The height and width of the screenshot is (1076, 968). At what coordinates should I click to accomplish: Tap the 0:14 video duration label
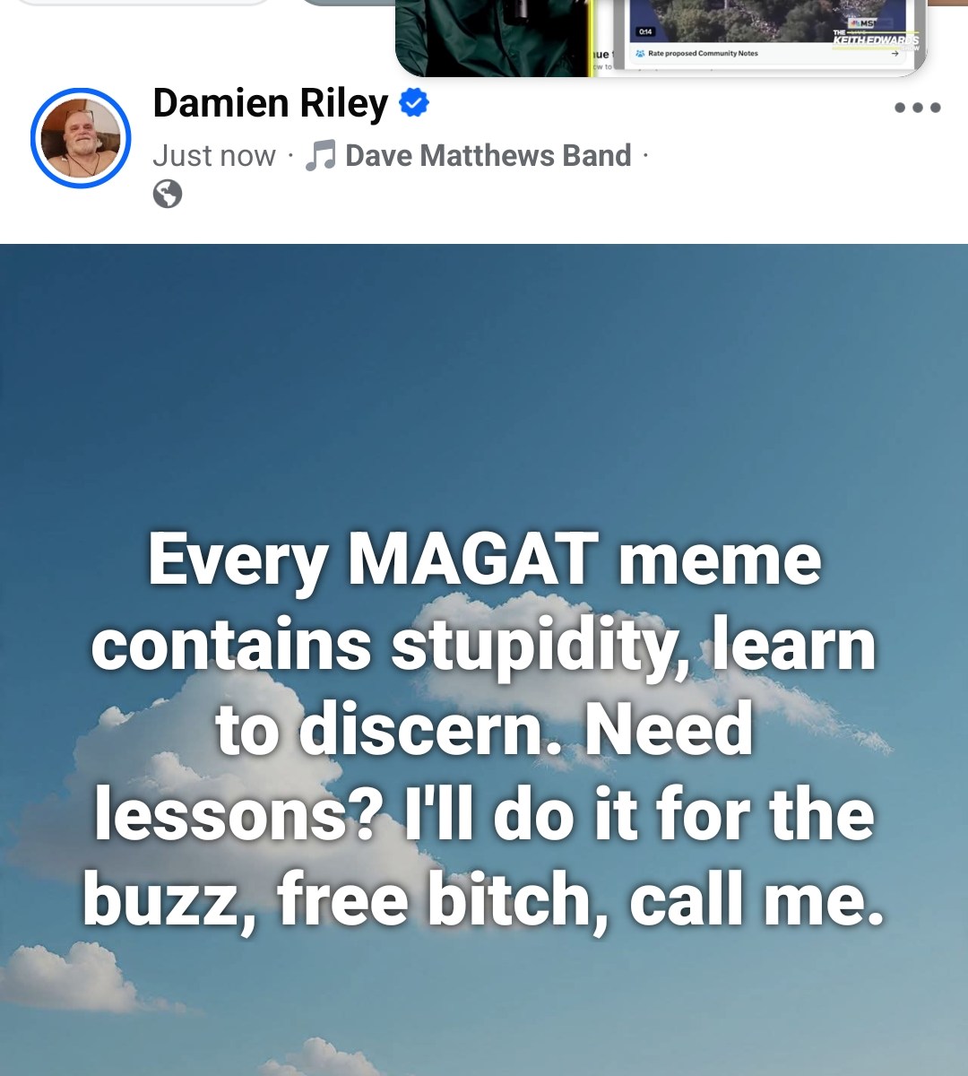click(x=645, y=31)
